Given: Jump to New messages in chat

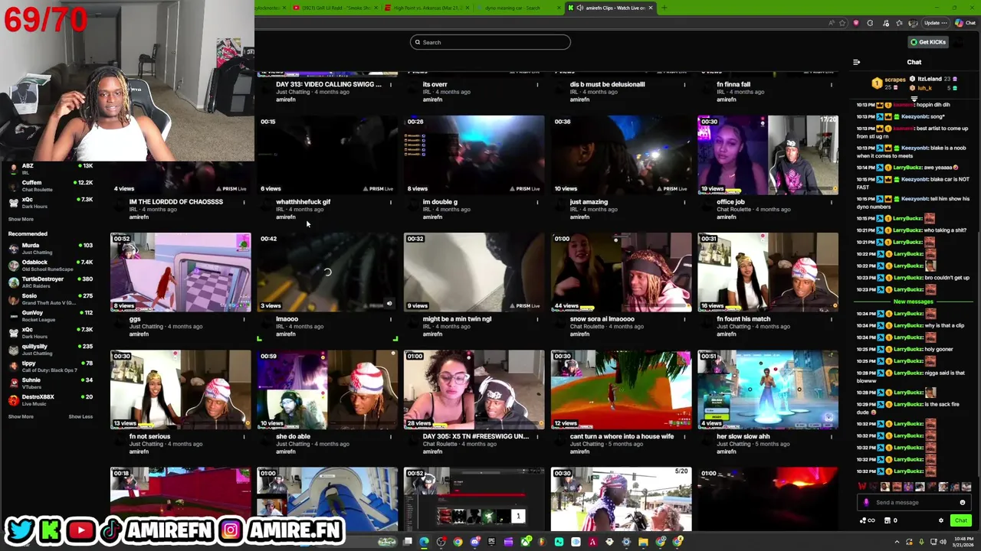Looking at the screenshot, I should click(914, 302).
